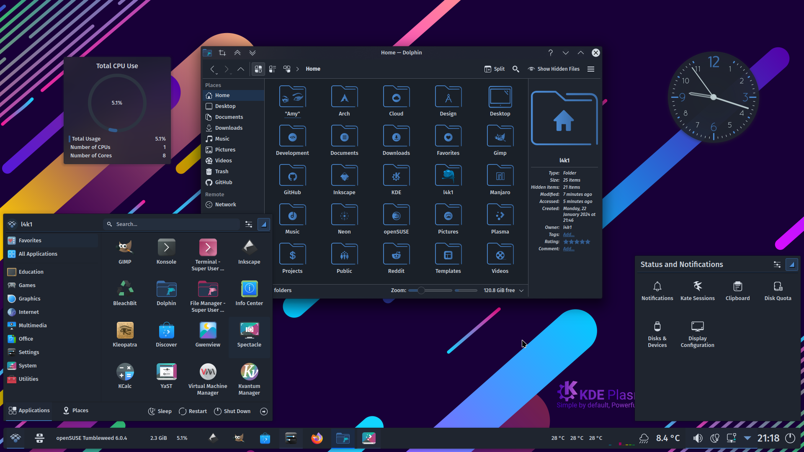Click Add link next to Comment

(x=568, y=249)
